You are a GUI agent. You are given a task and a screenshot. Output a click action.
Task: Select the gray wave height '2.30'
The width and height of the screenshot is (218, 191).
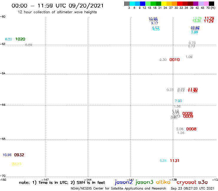163,60
